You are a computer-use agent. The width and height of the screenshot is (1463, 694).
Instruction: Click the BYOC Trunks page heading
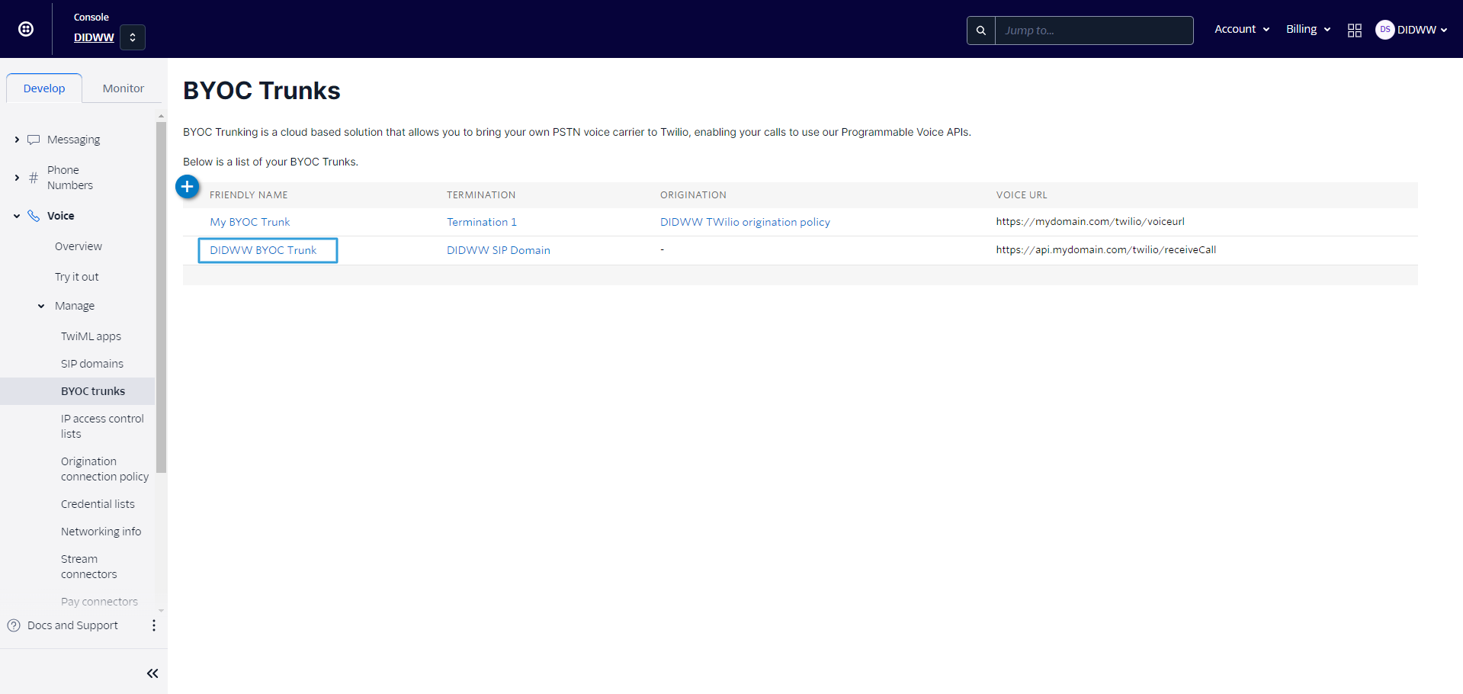pyautogui.click(x=261, y=91)
